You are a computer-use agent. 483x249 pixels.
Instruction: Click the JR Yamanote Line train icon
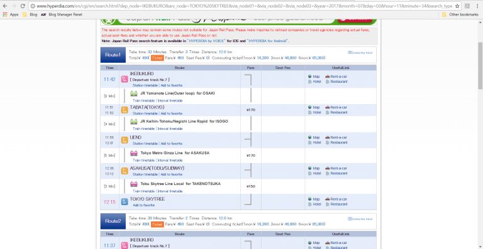pos(134,93)
